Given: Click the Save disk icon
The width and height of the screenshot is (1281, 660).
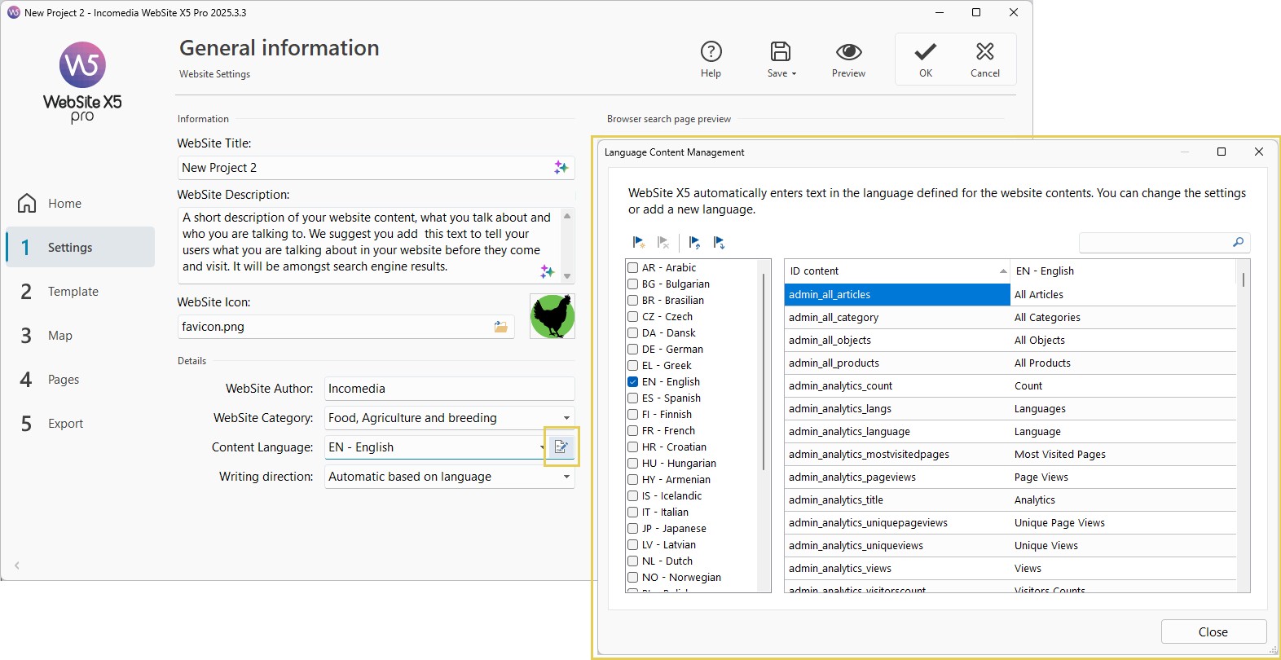Looking at the screenshot, I should coord(780,51).
